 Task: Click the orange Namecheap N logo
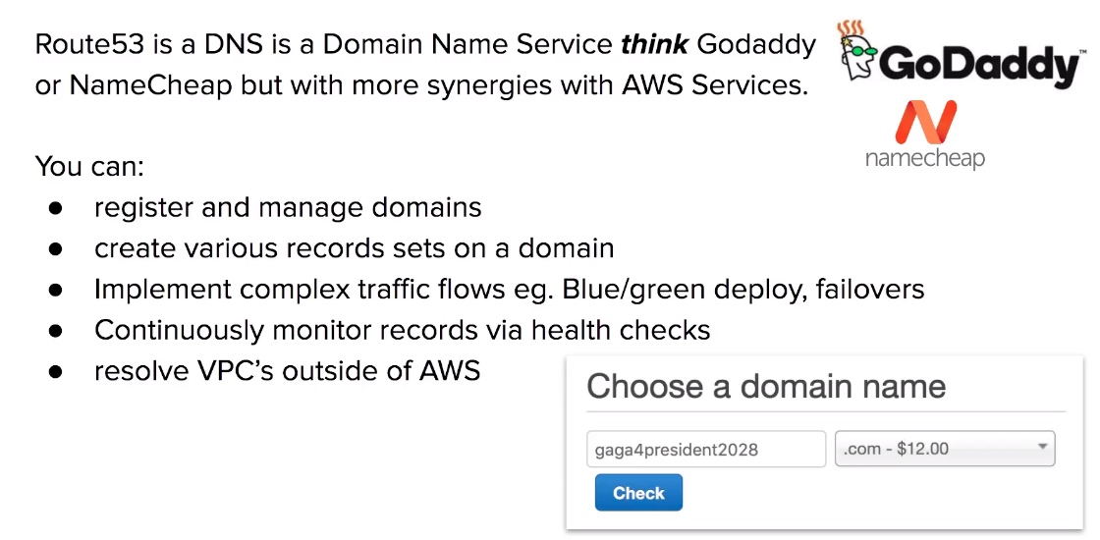925,122
